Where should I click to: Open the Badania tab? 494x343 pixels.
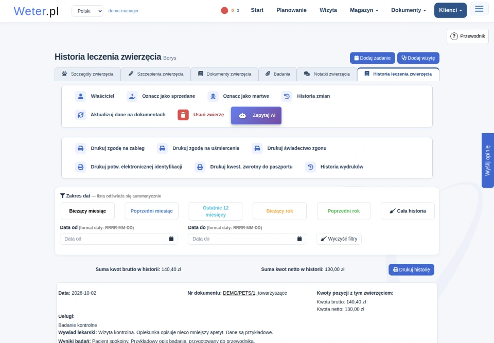278,74
